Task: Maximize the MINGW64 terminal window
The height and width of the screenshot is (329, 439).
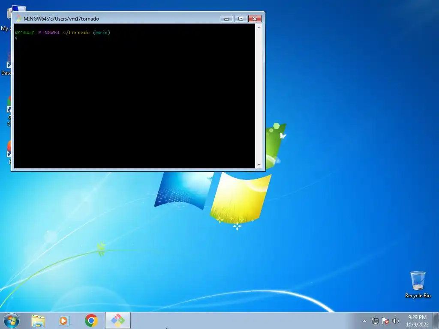Action: pos(241,19)
